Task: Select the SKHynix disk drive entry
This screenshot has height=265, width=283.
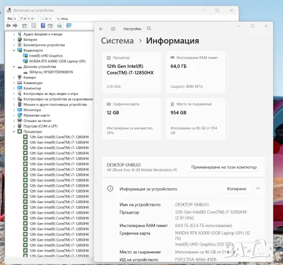Action: [x=51, y=72]
